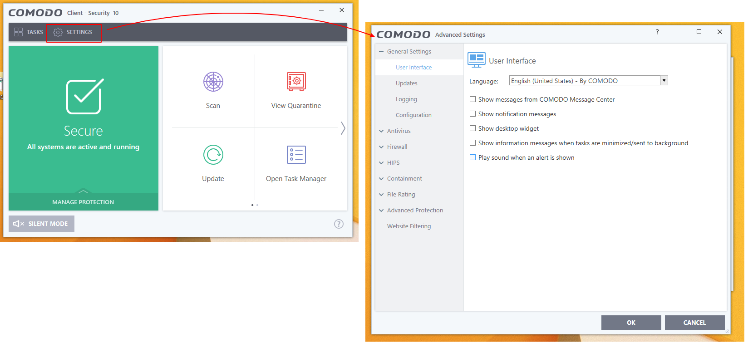Enable Play sound when an alert is shown
The height and width of the screenshot is (343, 748).
pos(472,157)
